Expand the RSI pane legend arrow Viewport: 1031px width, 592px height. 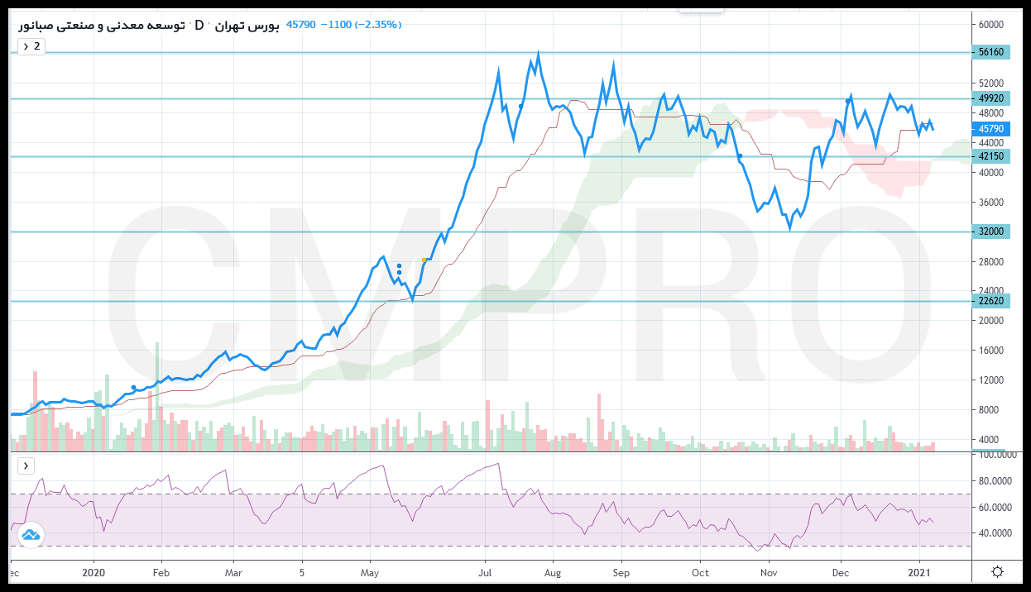tap(26, 466)
